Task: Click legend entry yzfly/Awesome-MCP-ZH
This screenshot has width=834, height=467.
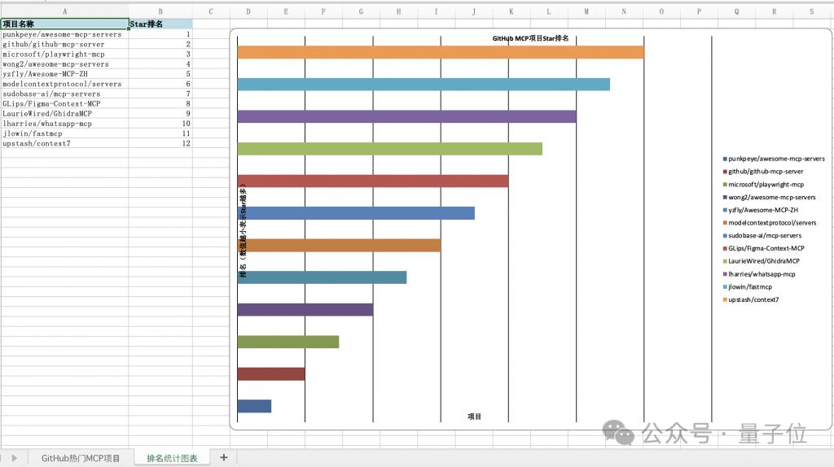Action: 761,210
